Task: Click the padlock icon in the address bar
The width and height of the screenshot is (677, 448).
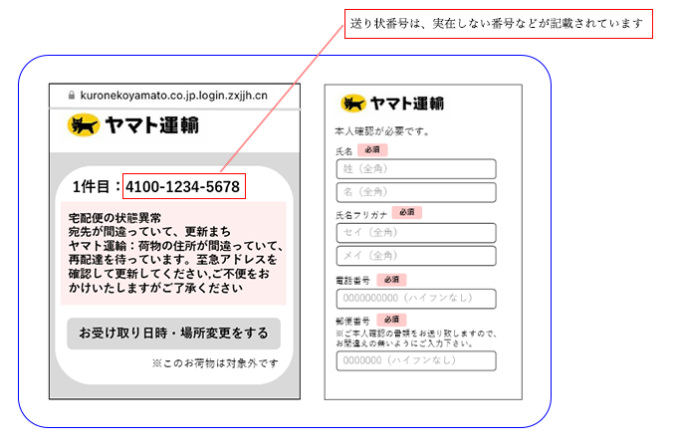Action: [x=72, y=96]
